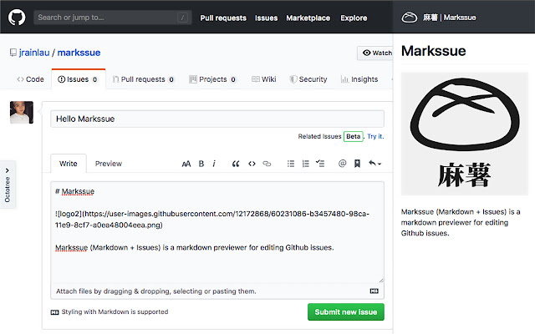535x334 pixels.
Task: Watch the repository
Action: pos(375,53)
